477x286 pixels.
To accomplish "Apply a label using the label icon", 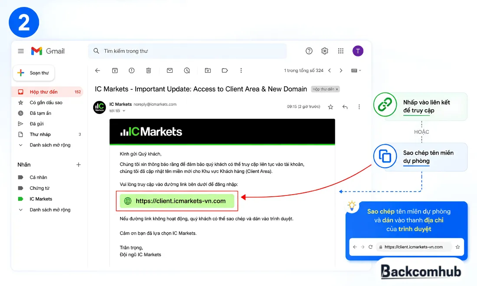I will coord(225,71).
